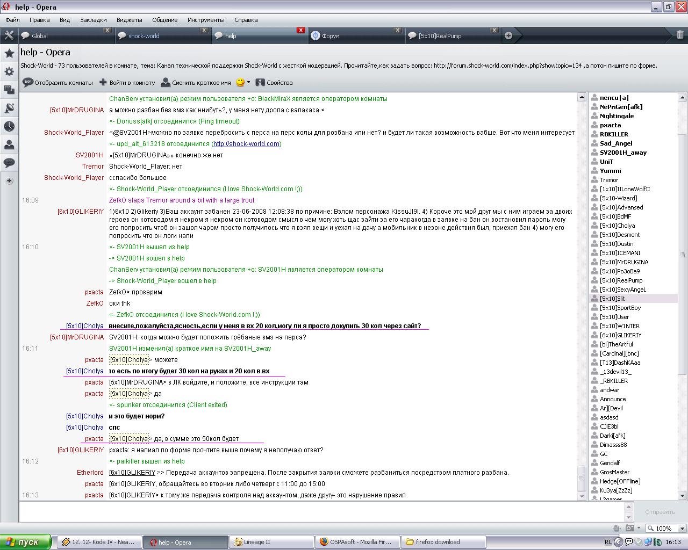The height and width of the screenshot is (550, 688).
Task: Open the Contacts person panel
Action: [x=9, y=144]
